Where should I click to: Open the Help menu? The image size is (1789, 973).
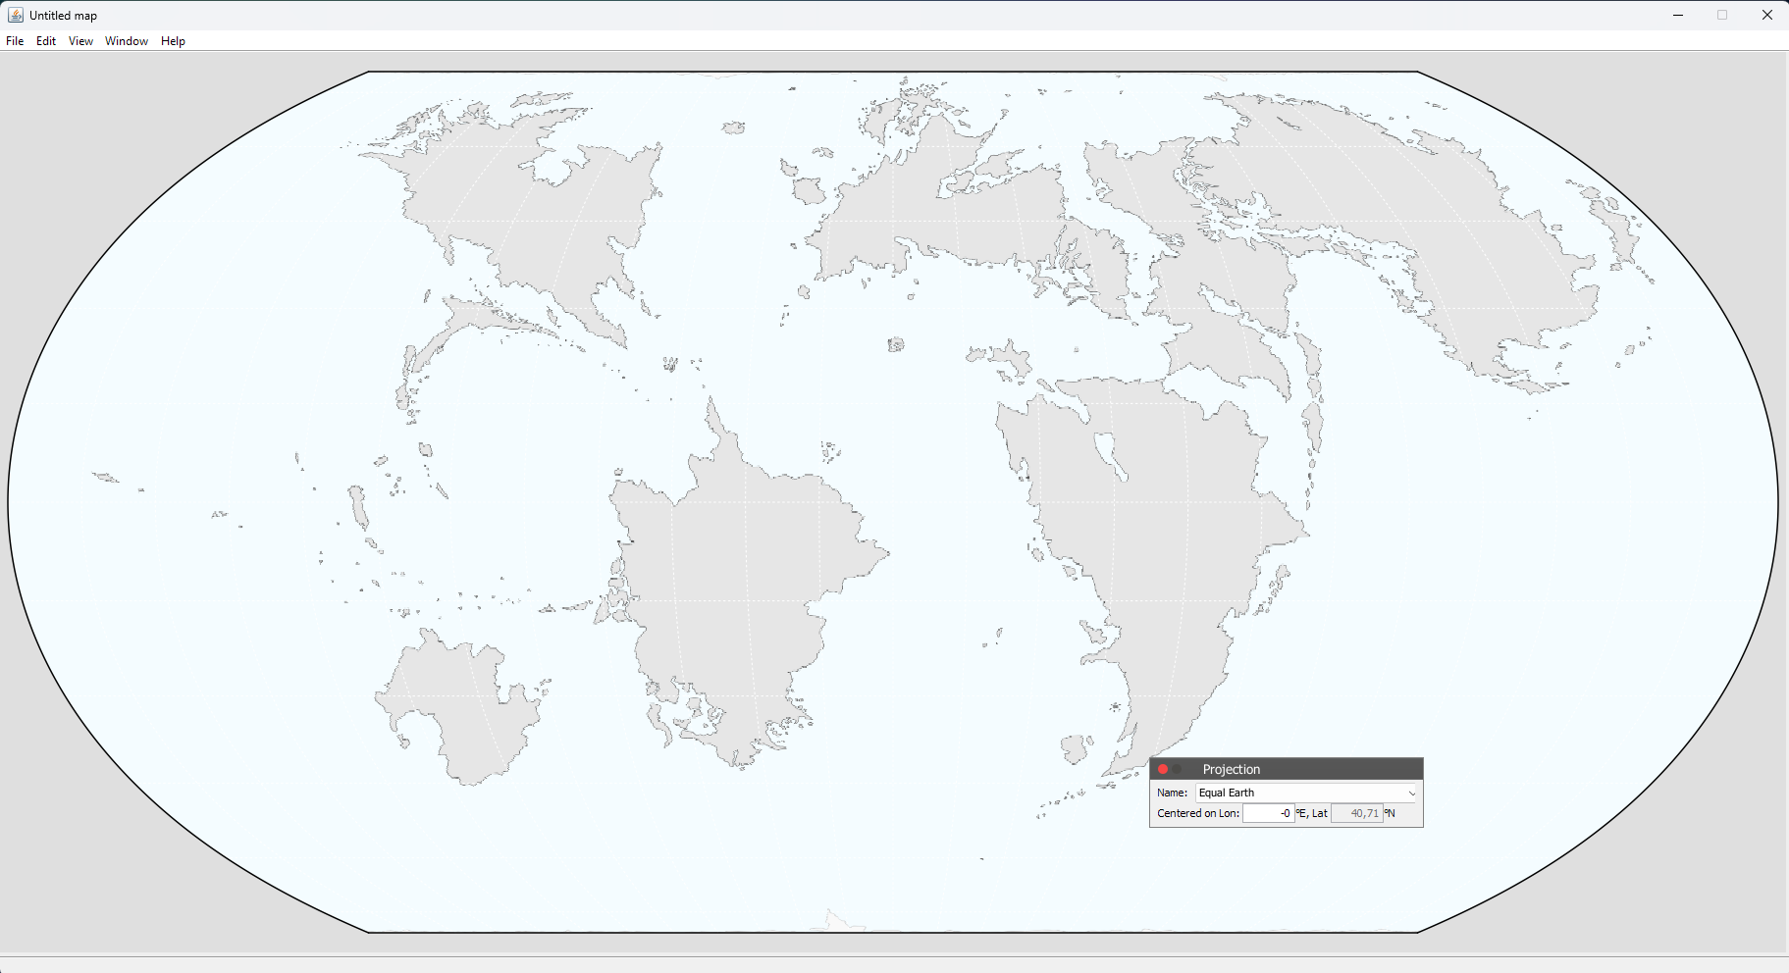coord(173,41)
